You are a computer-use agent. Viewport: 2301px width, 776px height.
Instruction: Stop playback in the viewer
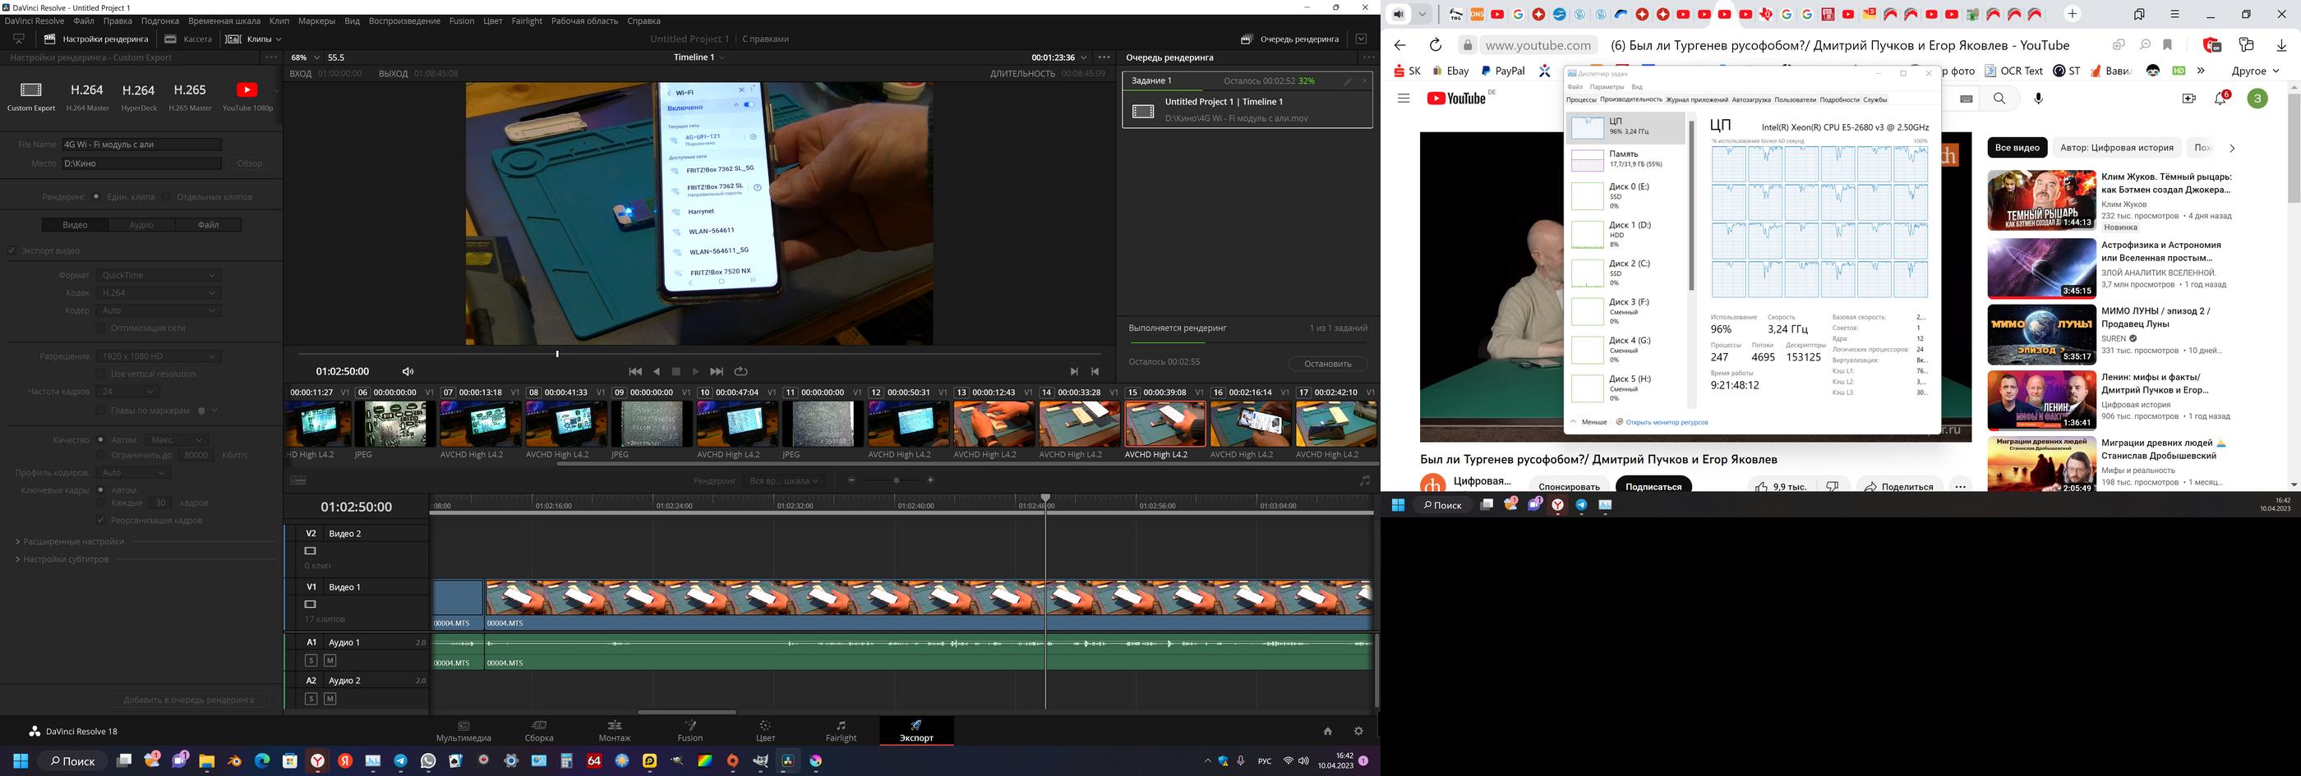[x=676, y=371]
